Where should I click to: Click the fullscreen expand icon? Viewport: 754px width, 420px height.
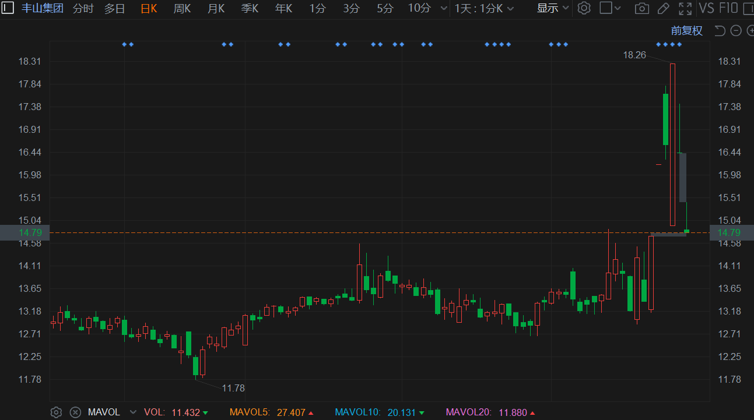(x=685, y=8)
